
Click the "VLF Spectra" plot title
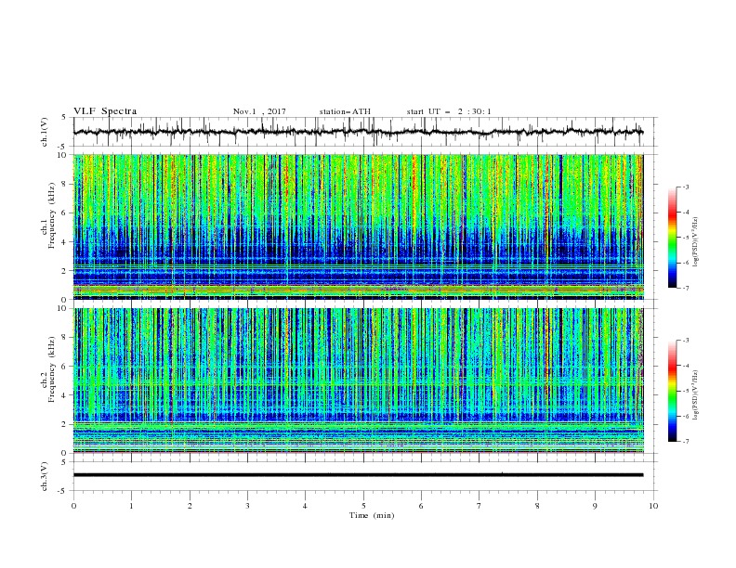(105, 111)
